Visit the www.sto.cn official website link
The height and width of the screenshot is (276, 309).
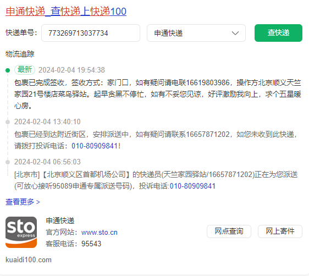pyautogui.click(x=100, y=233)
